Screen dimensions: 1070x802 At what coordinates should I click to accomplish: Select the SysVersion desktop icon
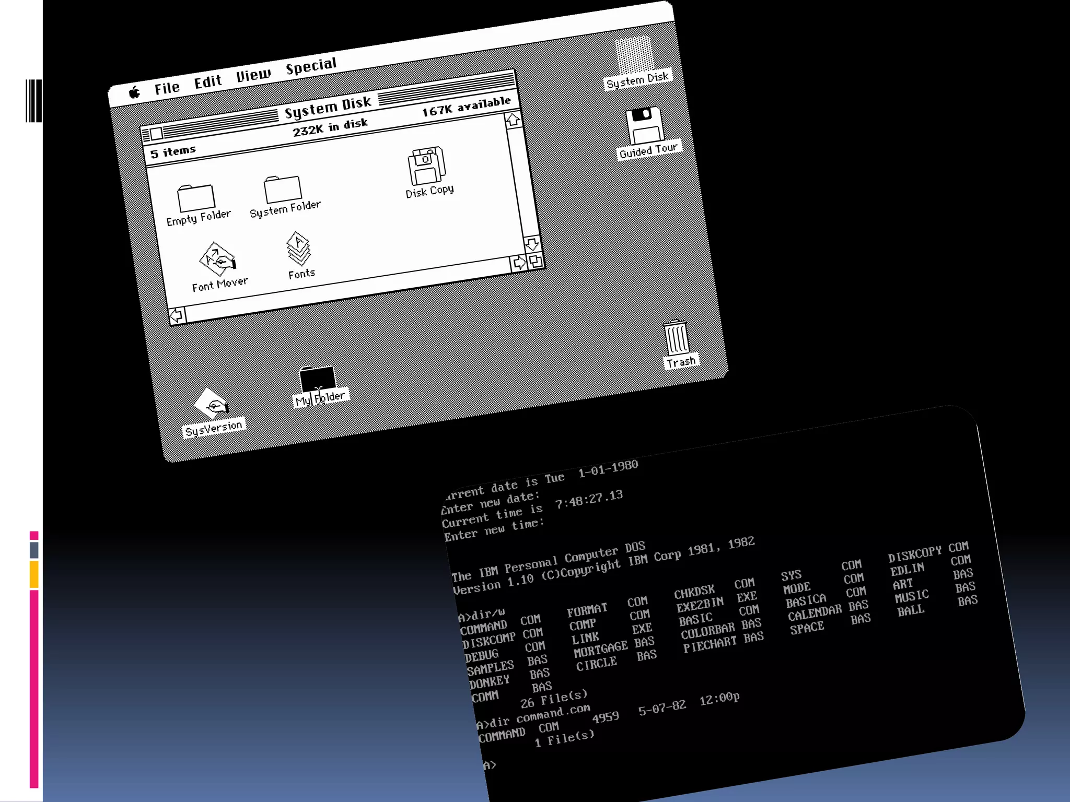(212, 405)
